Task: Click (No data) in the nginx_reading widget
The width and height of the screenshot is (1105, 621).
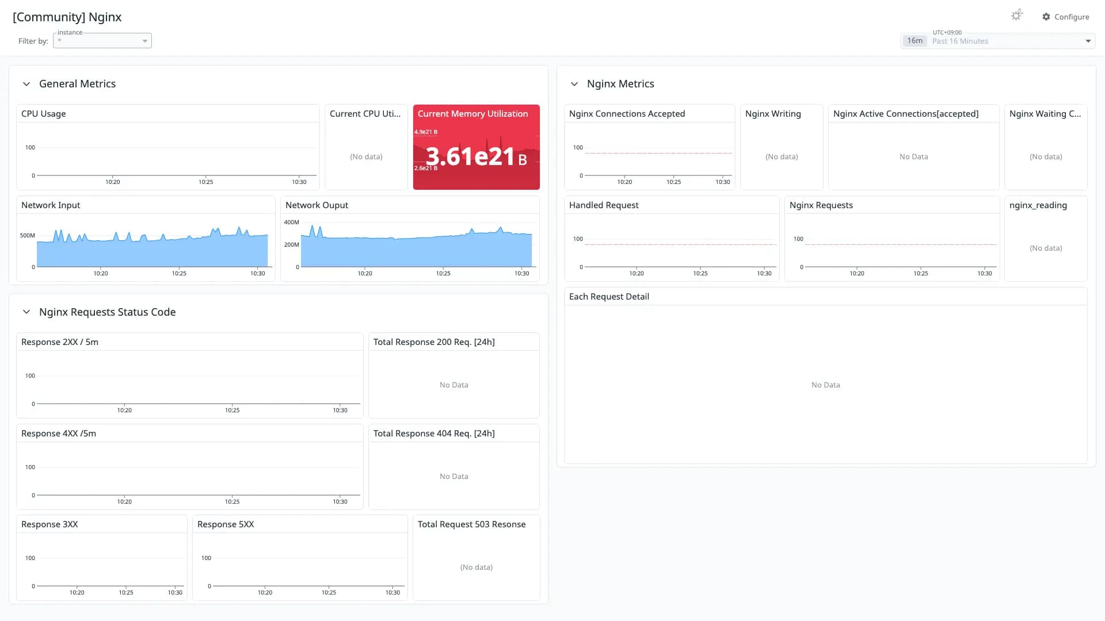Action: tap(1046, 248)
